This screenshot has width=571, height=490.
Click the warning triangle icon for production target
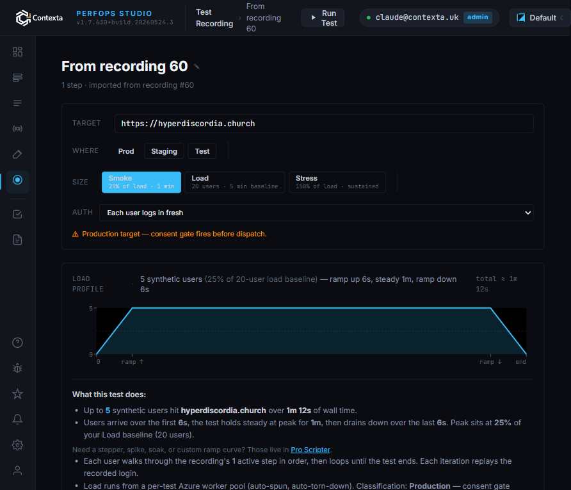(x=76, y=234)
